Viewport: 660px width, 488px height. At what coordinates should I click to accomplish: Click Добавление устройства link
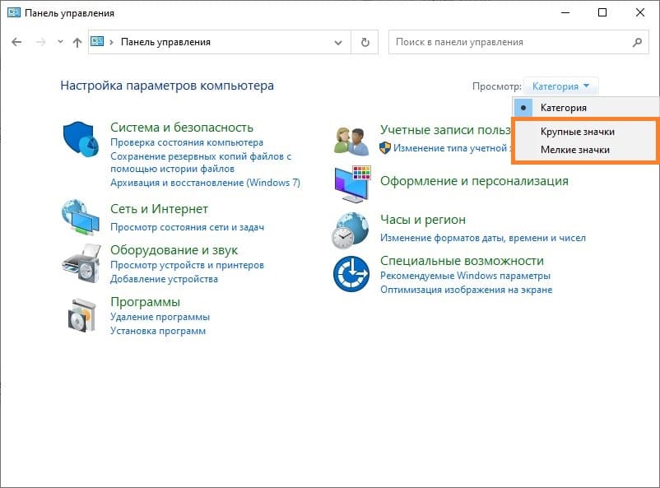(x=164, y=279)
